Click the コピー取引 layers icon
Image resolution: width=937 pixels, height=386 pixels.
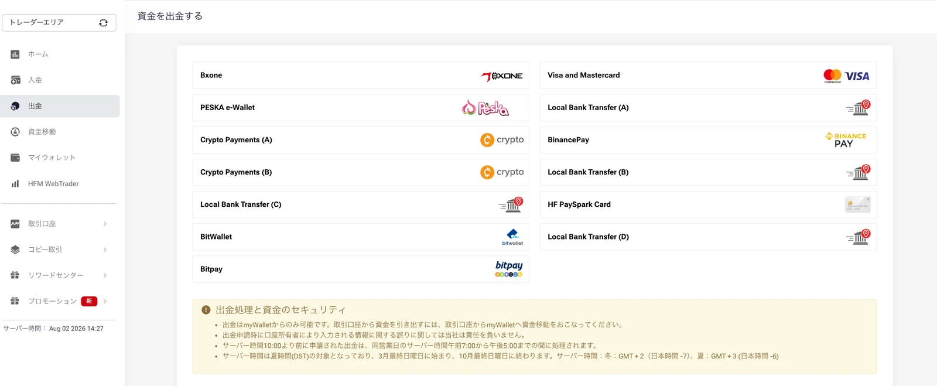click(x=15, y=250)
